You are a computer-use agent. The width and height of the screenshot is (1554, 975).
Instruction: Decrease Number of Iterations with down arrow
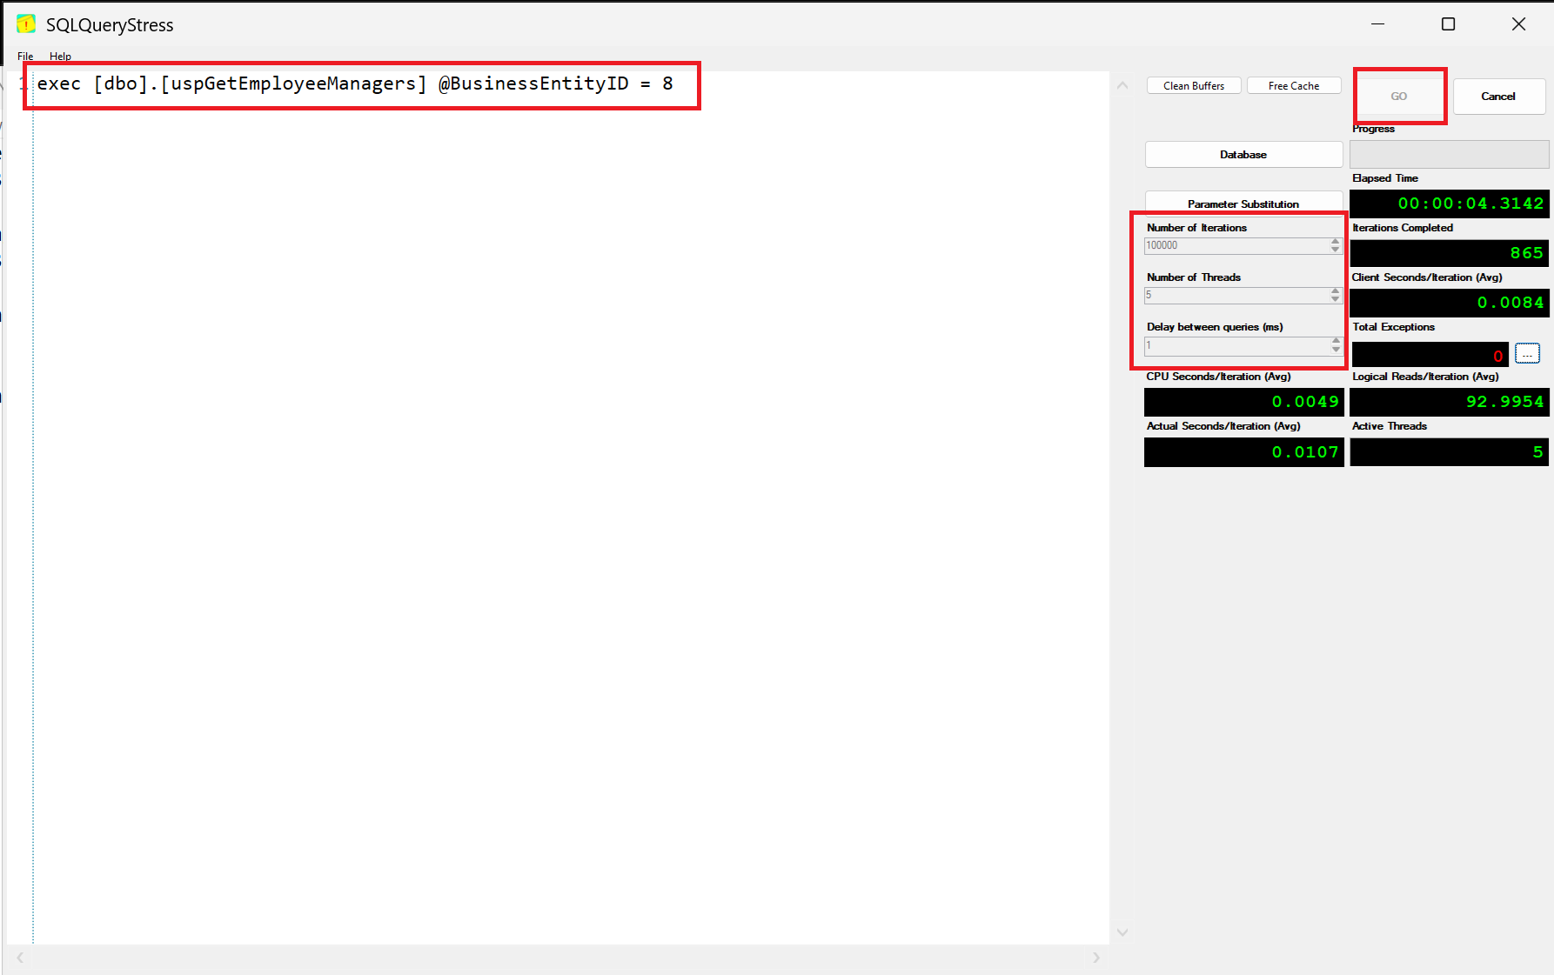(x=1336, y=250)
